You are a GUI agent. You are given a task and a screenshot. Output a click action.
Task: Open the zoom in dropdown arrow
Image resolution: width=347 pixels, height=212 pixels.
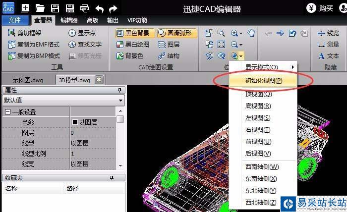coord(241,33)
